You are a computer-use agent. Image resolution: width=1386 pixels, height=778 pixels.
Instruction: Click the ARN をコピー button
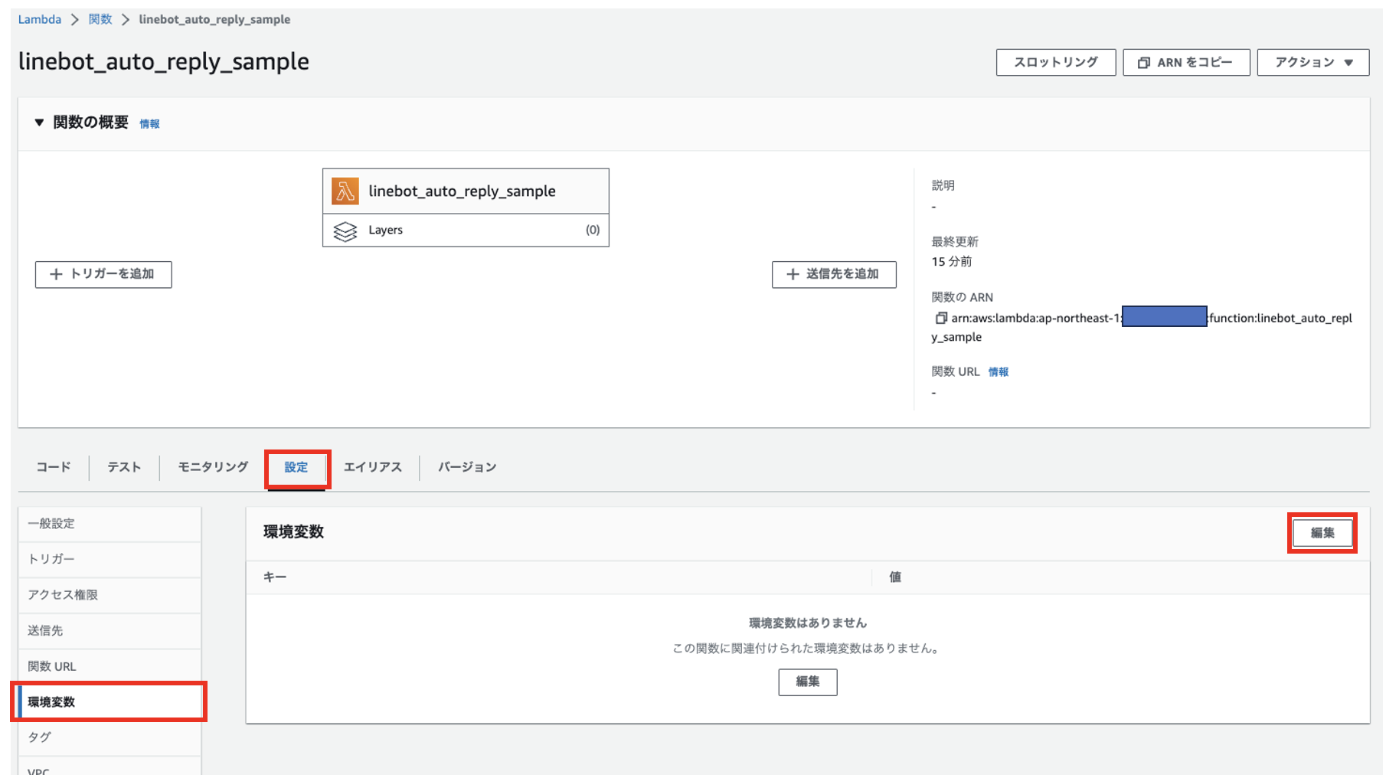click(1186, 63)
